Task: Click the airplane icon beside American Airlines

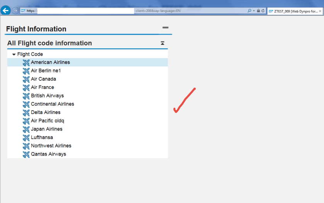Action: click(26, 62)
